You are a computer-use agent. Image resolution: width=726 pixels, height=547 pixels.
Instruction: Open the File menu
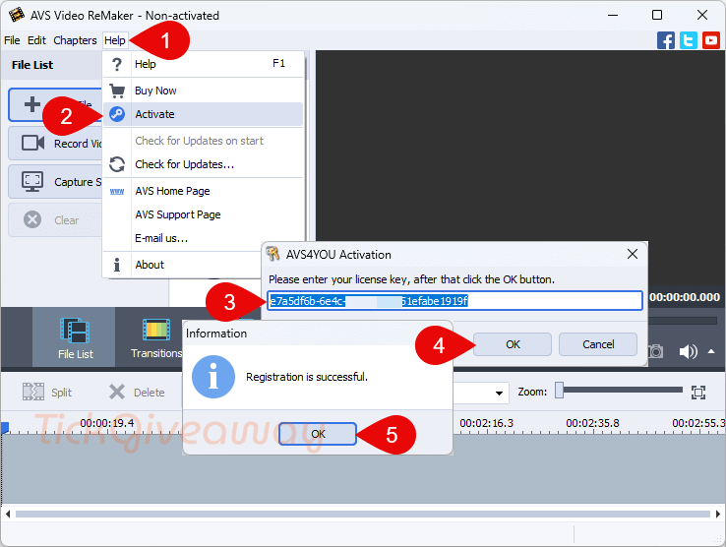click(12, 40)
